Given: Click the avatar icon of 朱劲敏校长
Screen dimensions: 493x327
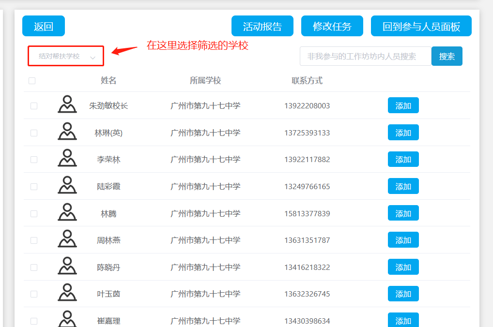Looking at the screenshot, I should pos(67,104).
